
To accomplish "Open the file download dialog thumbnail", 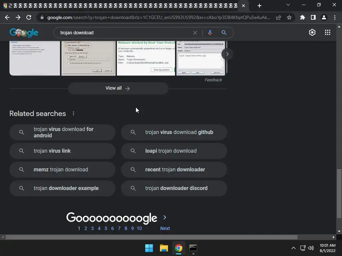I will 88,58.
